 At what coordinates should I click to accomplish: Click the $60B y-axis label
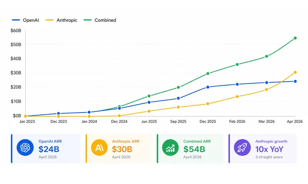[x=16, y=31]
